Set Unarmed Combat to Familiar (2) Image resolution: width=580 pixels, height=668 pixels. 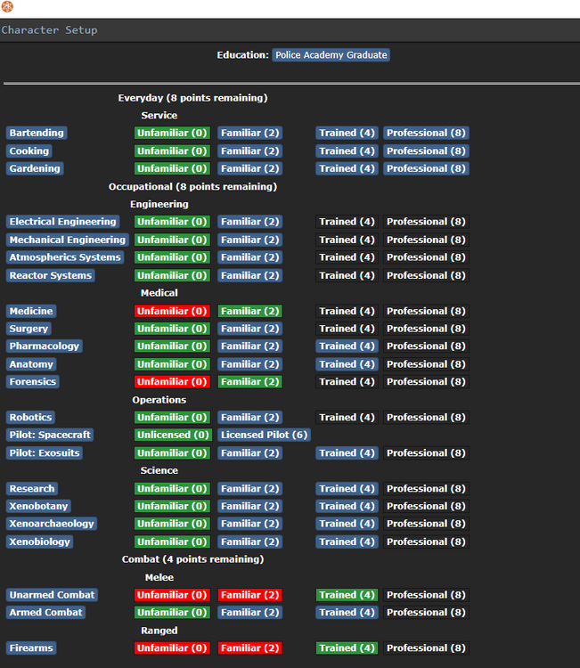pos(249,595)
